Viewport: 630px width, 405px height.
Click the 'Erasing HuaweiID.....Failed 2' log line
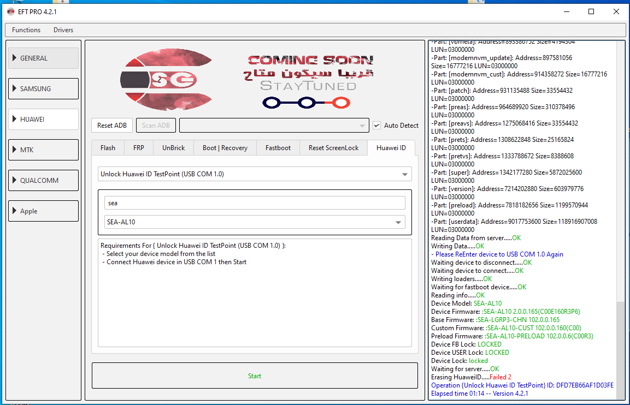tap(471, 377)
